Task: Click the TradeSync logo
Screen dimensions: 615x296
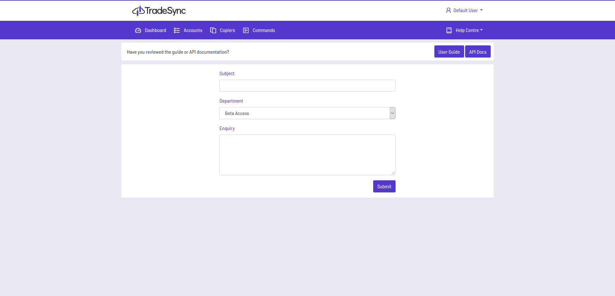Action: 159,11
